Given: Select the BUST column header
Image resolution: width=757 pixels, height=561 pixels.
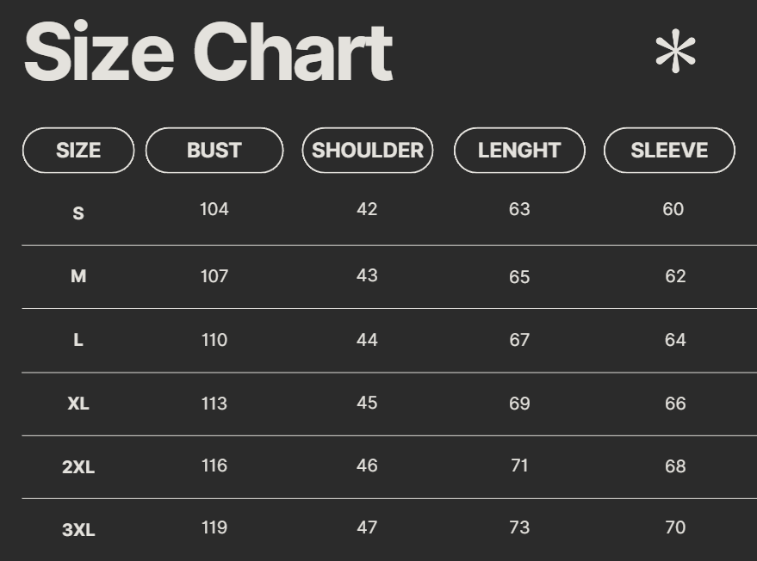Looking at the screenshot, I should click(x=214, y=151).
